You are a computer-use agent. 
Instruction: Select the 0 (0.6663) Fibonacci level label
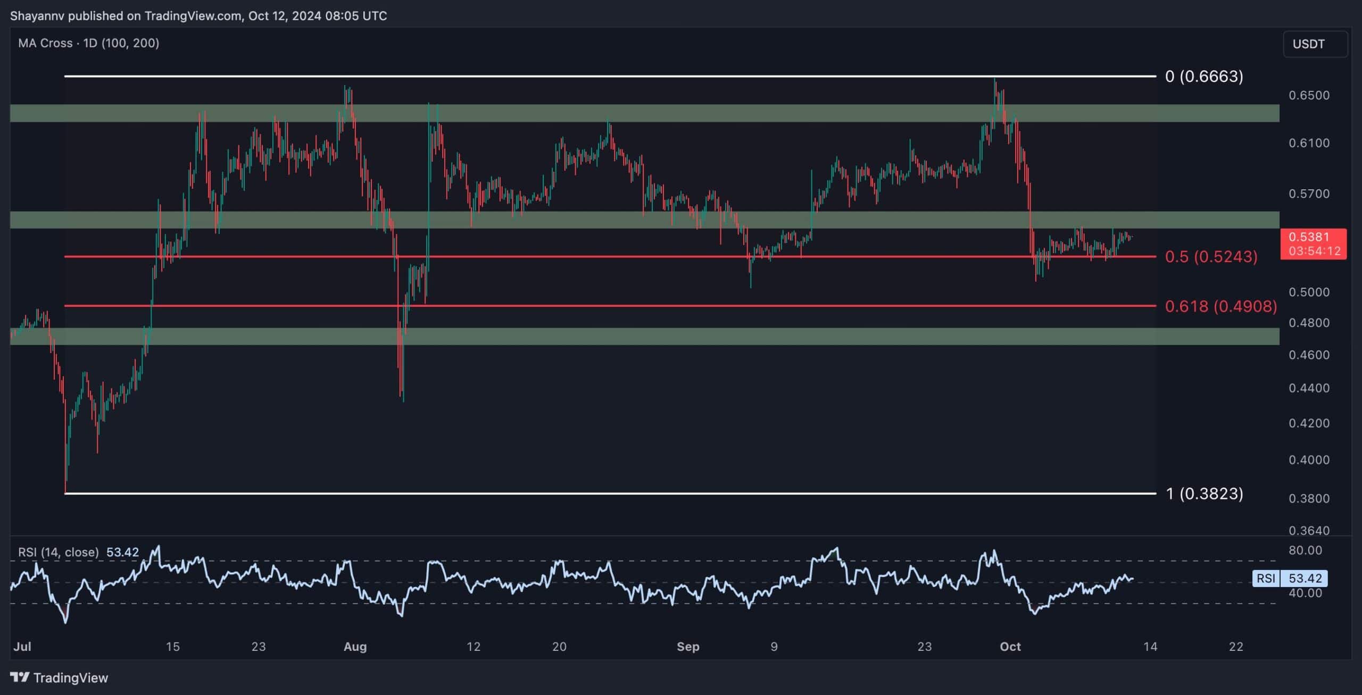(x=1203, y=77)
